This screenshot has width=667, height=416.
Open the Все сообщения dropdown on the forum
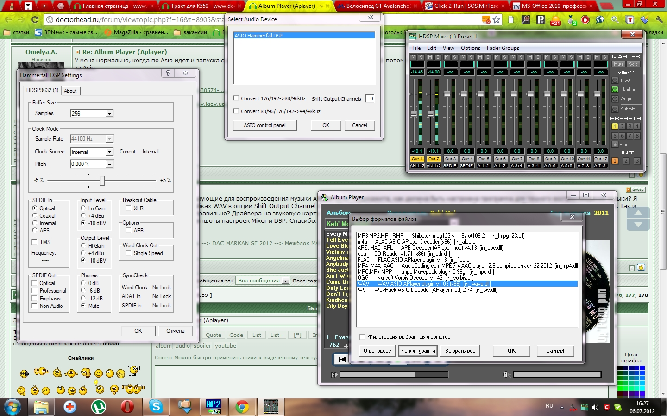pyautogui.click(x=263, y=281)
